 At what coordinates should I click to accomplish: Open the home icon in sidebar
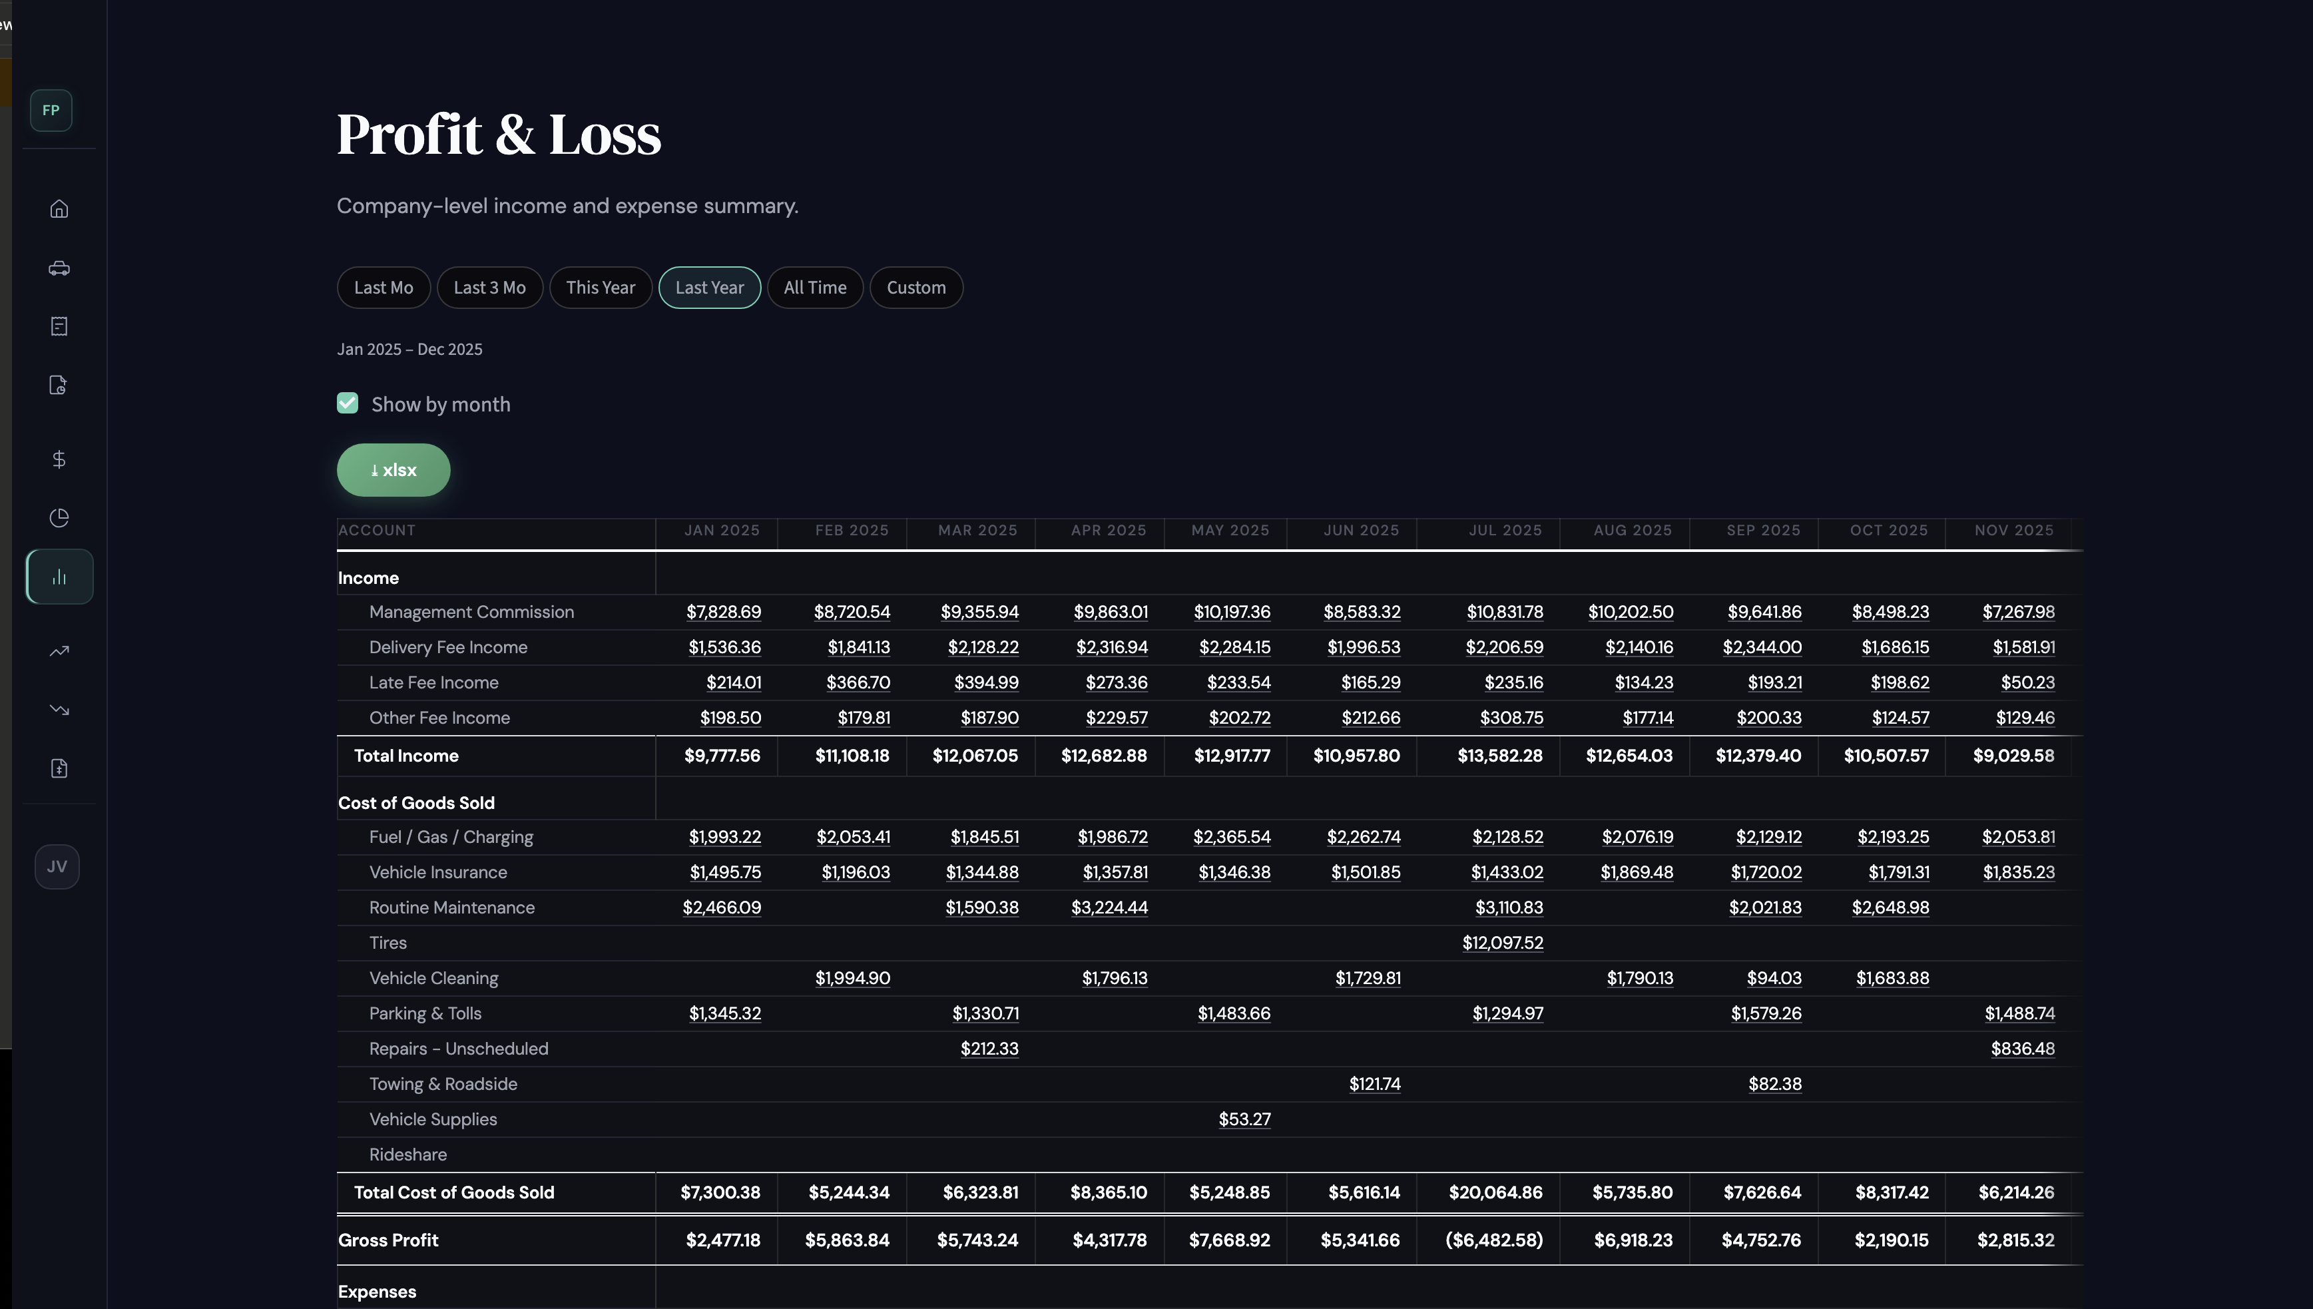(x=59, y=208)
